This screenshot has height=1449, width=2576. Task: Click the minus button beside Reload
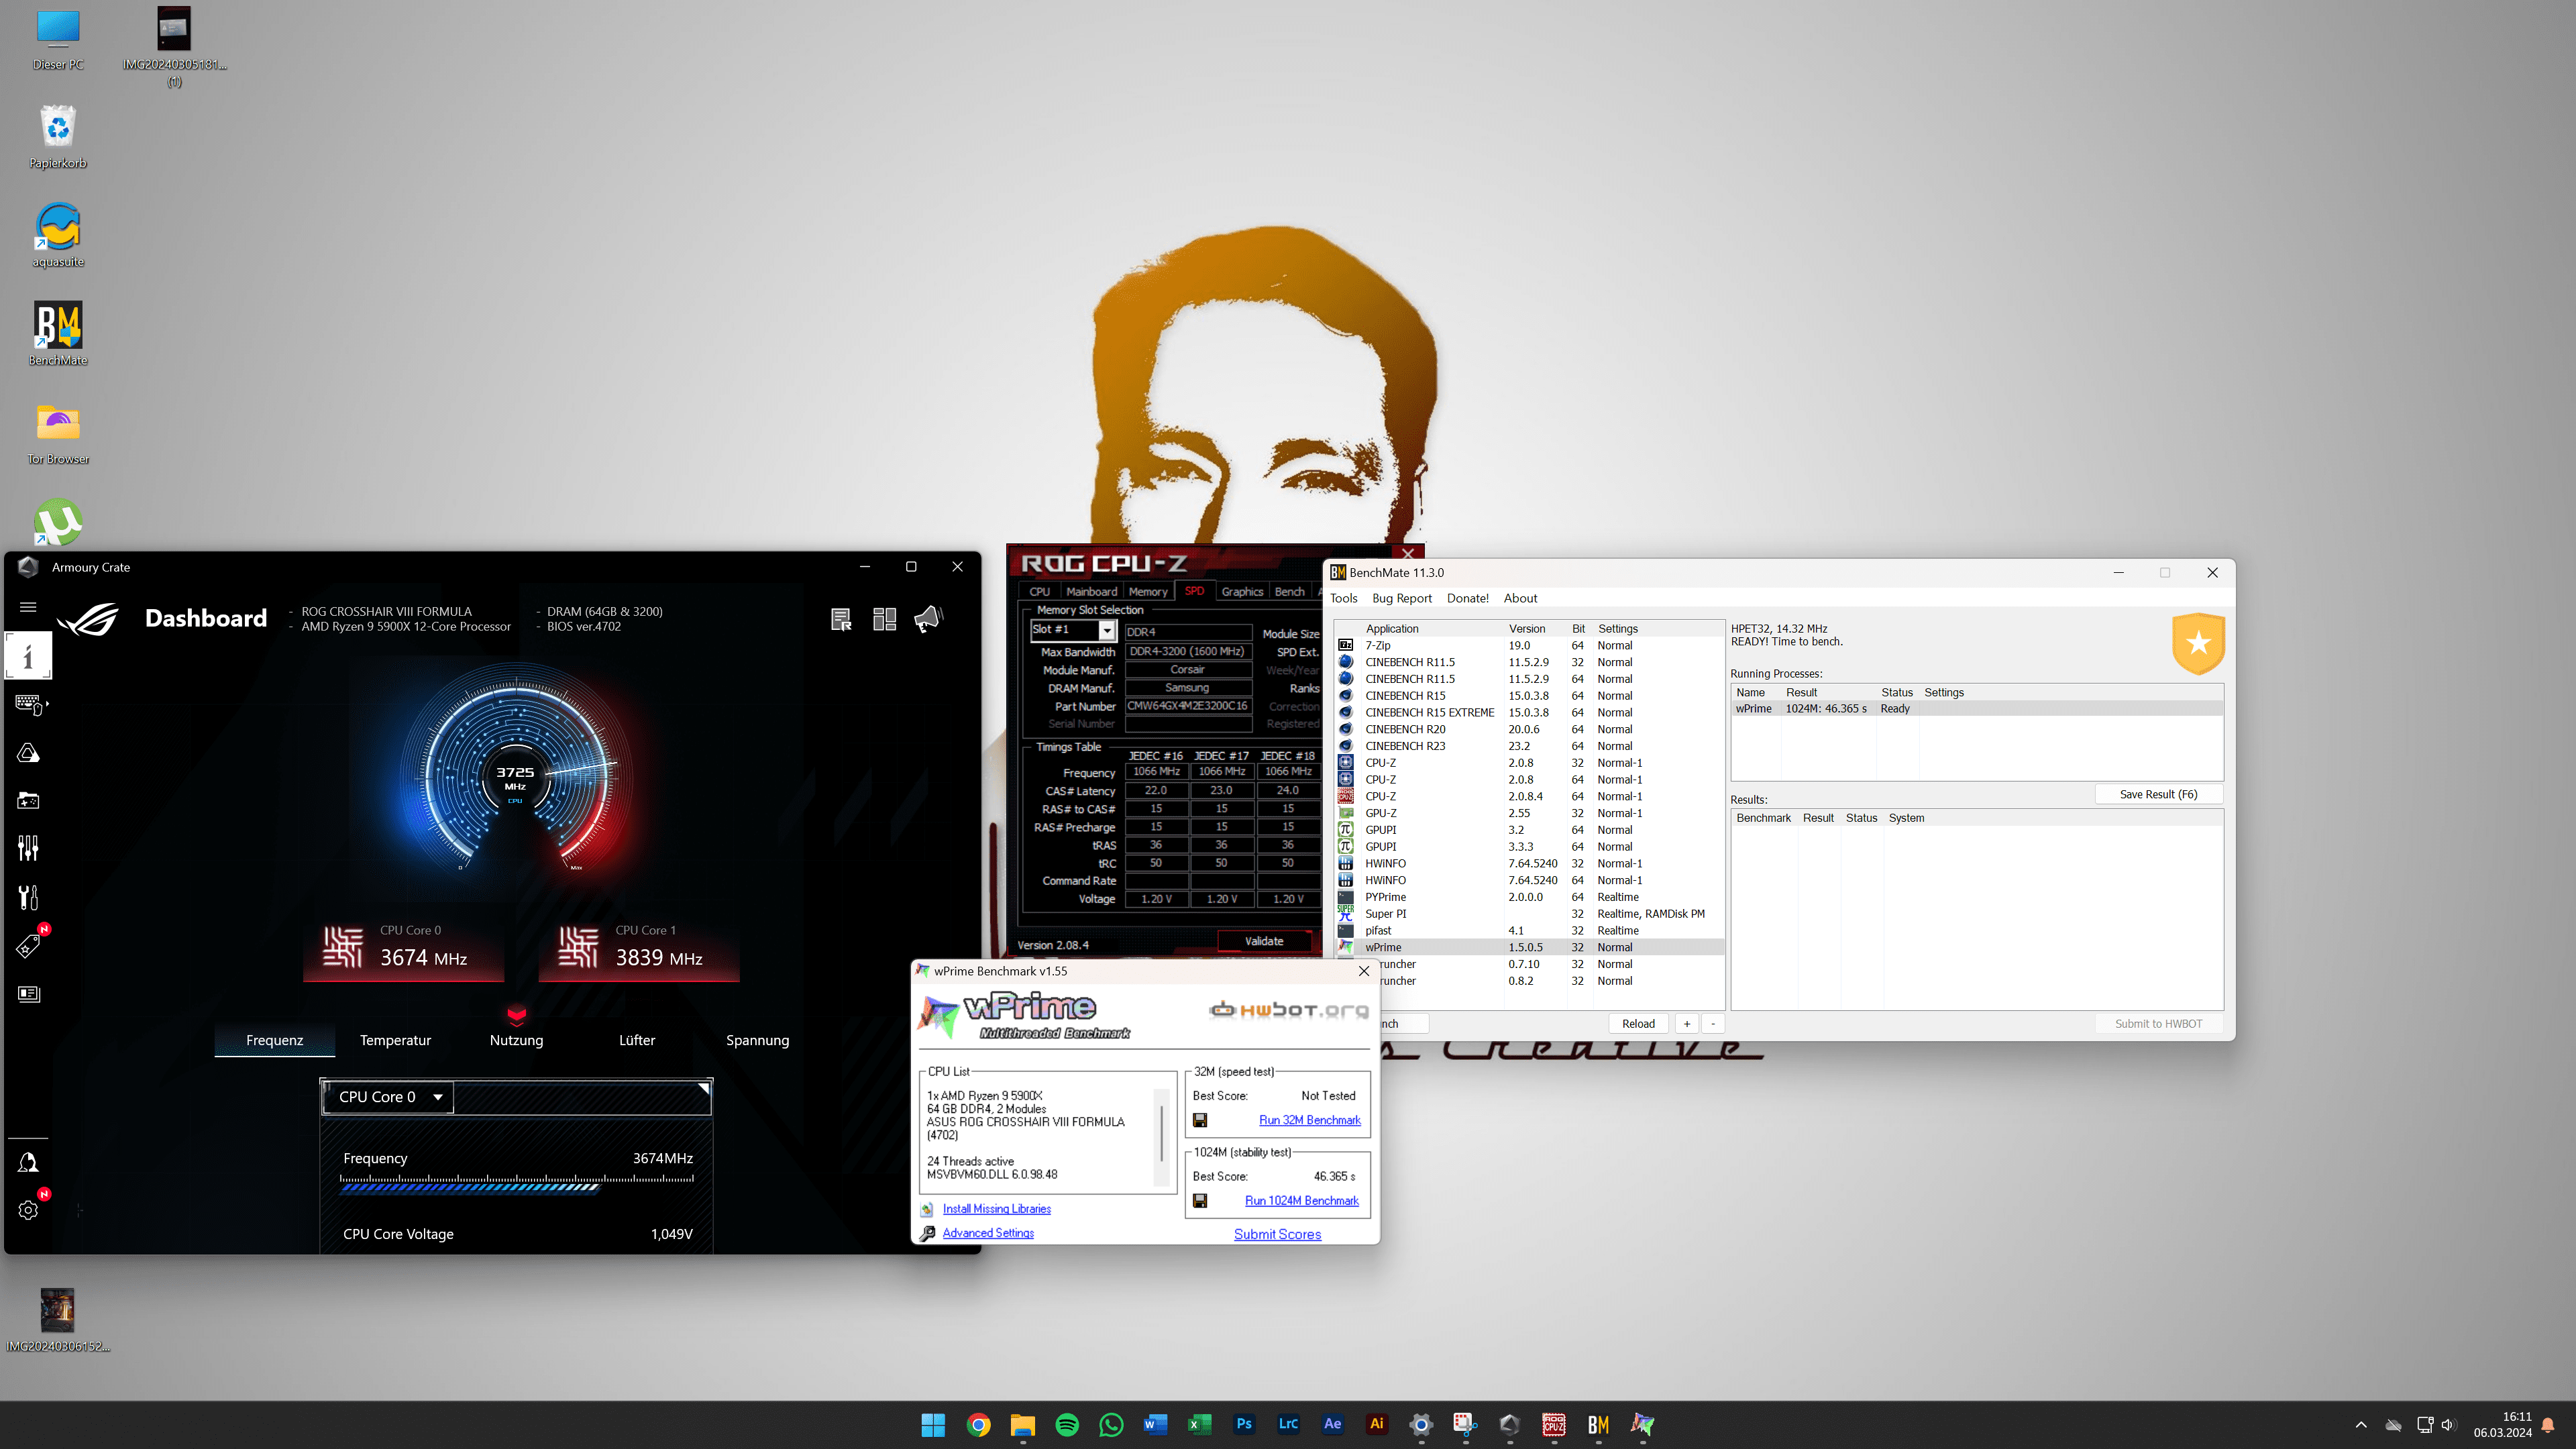coord(1713,1024)
